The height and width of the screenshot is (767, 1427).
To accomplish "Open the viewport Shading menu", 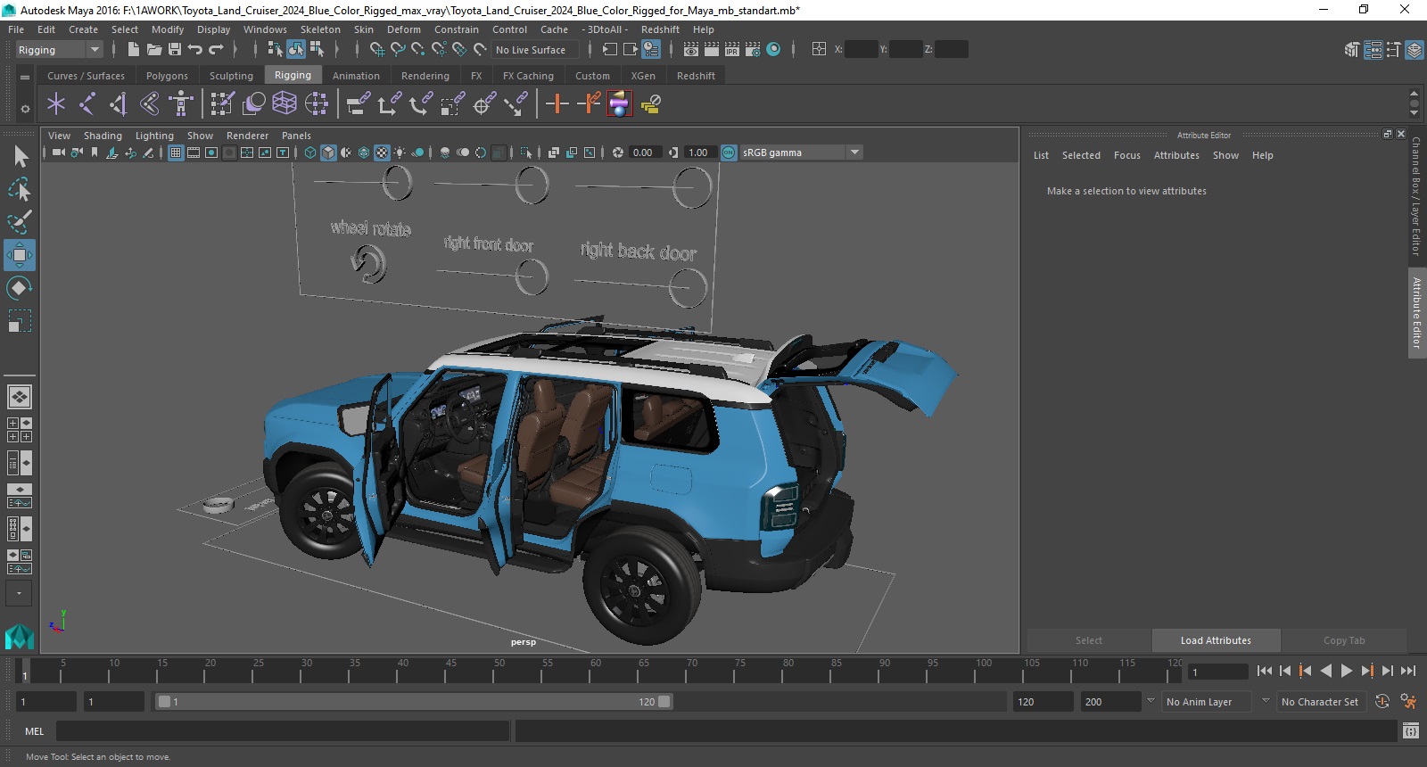I will pyautogui.click(x=103, y=136).
